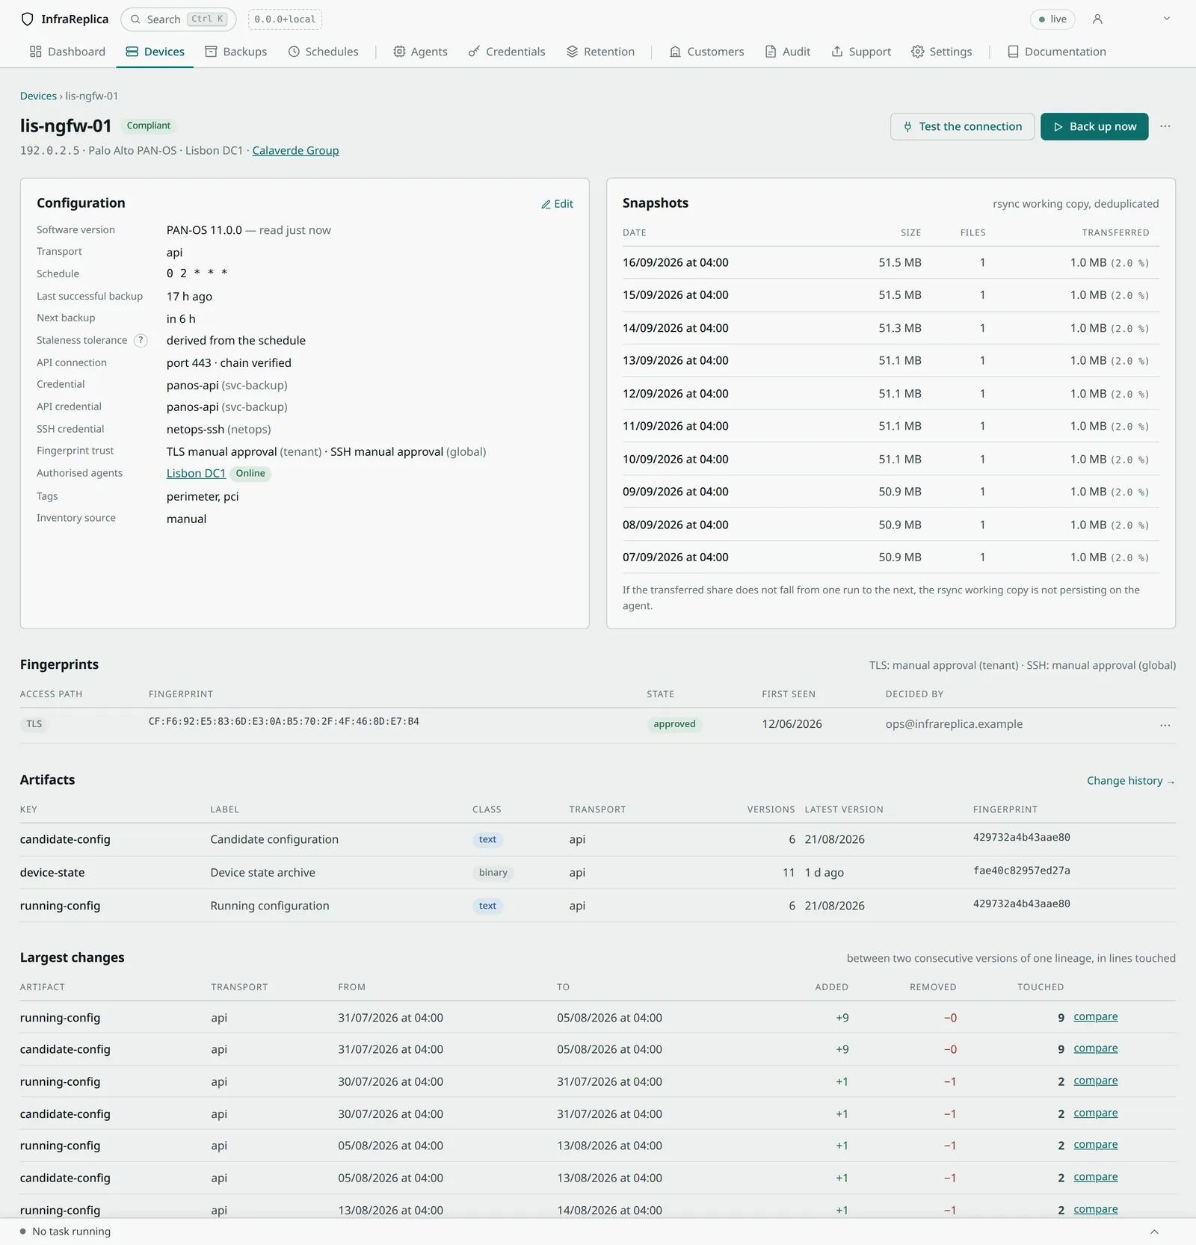The width and height of the screenshot is (1196, 1245).
Task: Open the Support tab
Action: (x=861, y=52)
